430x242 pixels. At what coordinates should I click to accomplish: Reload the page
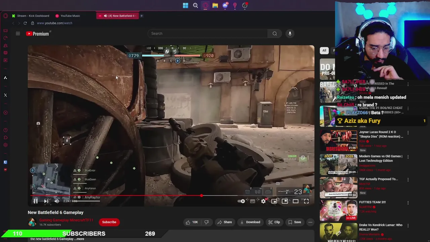click(25, 23)
